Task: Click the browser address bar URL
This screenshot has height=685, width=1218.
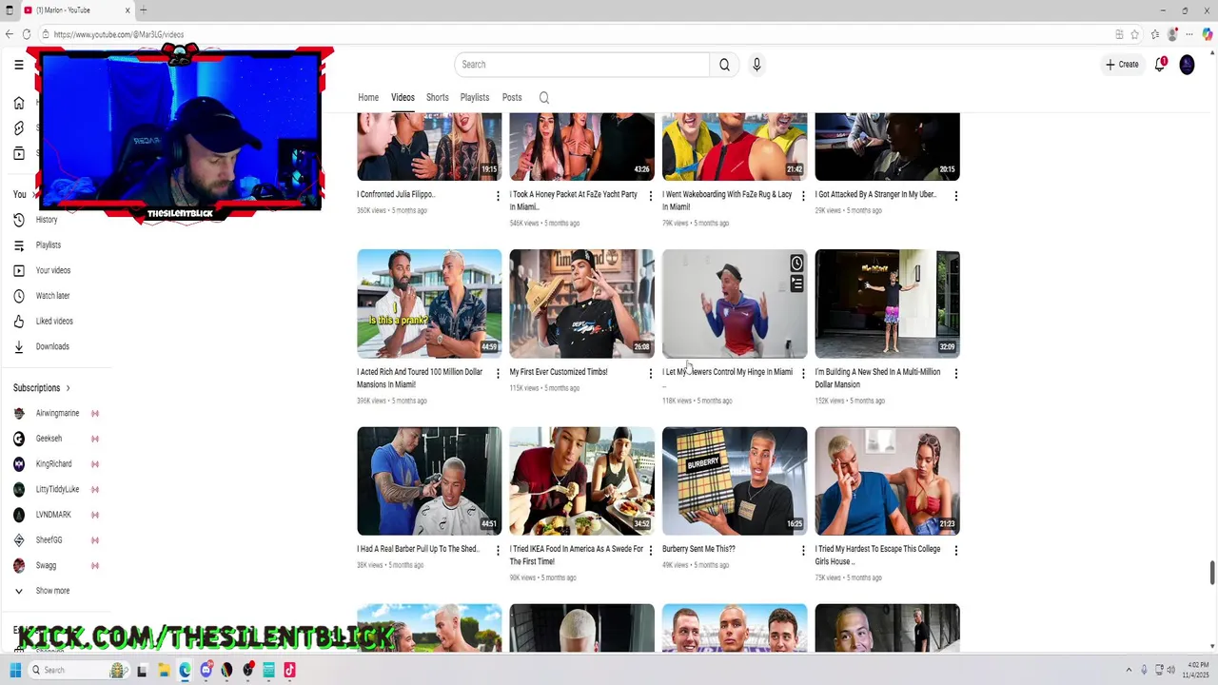Action: click(119, 34)
